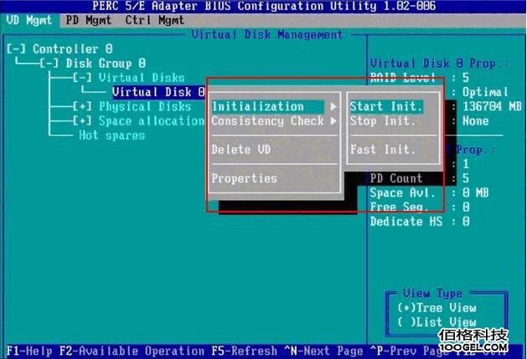
Task: Open Properties from the context menu
Action: click(244, 178)
